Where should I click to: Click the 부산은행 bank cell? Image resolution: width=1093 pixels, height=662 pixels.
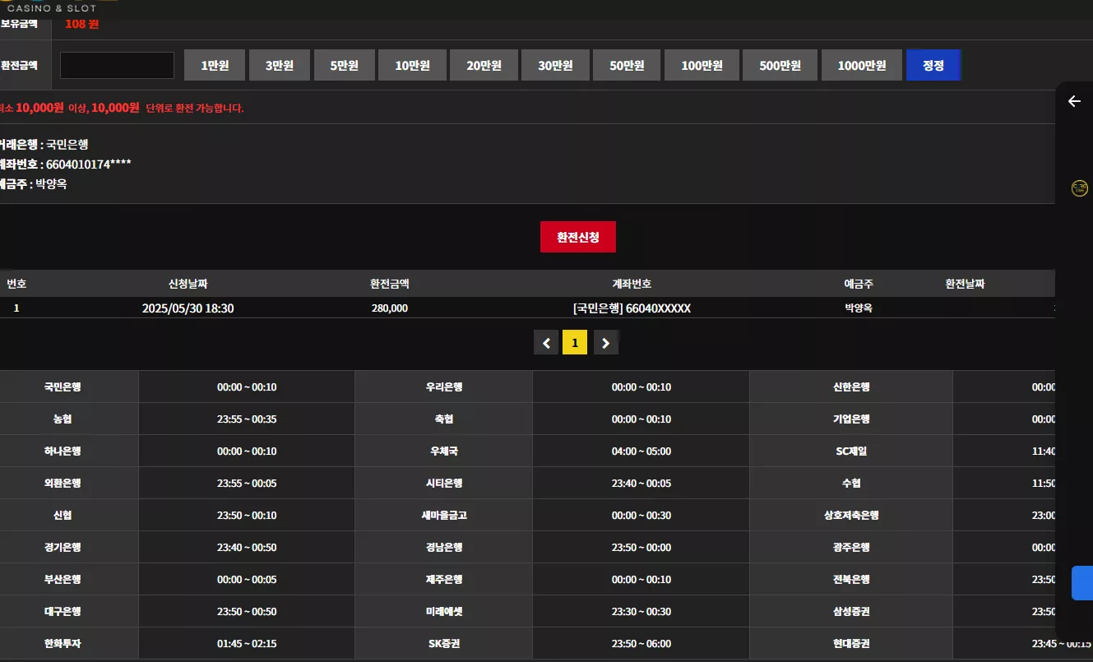pyautogui.click(x=68, y=580)
